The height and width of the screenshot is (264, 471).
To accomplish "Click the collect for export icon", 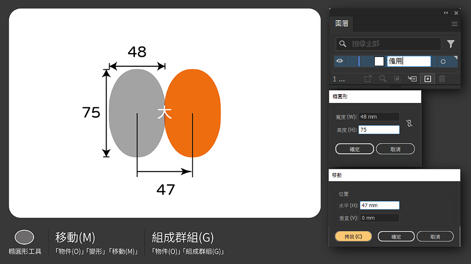I will click(x=368, y=79).
